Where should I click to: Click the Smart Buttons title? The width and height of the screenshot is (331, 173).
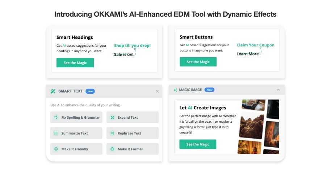[x=196, y=37]
